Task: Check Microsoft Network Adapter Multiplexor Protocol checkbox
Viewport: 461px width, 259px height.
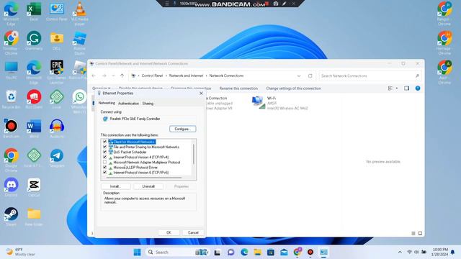Action: pyautogui.click(x=104, y=162)
